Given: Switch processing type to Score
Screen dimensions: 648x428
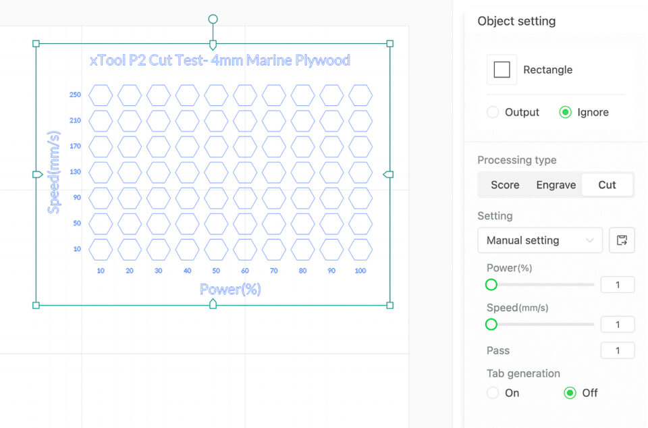Looking at the screenshot, I should pos(504,184).
